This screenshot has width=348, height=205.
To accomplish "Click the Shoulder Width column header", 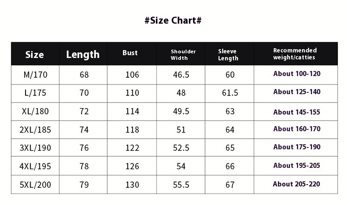I will (x=183, y=55).
